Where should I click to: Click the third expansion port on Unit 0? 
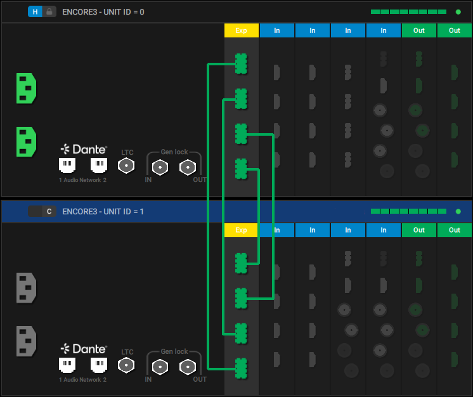click(241, 134)
